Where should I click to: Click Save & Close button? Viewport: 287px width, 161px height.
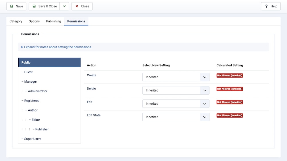click(x=44, y=6)
